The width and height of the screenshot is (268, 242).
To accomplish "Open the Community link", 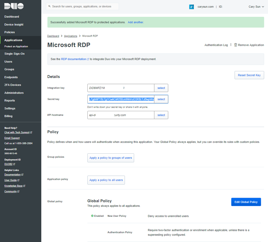I will pos(12,192).
